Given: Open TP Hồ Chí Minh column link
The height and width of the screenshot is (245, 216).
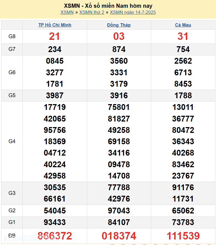Looking at the screenshot, I should tap(55, 25).
